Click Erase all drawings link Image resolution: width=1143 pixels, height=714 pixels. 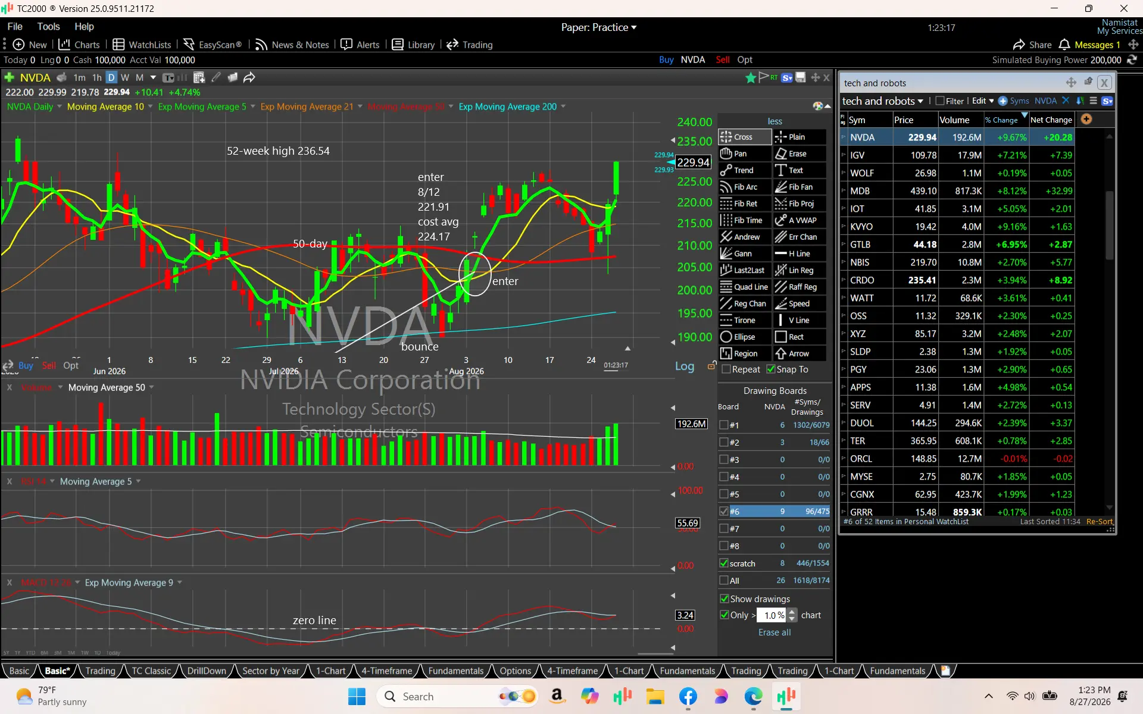pyautogui.click(x=775, y=632)
